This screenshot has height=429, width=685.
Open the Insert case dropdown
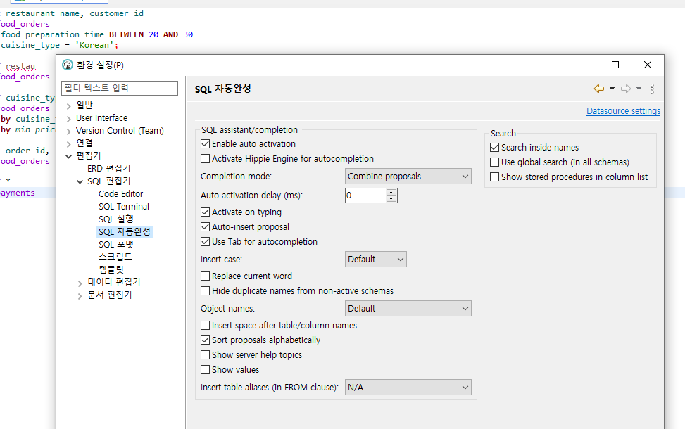376,260
